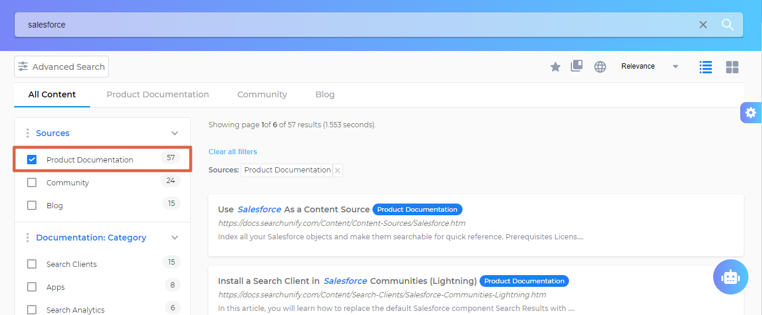
Task: Check the Community source checkbox
Action: 32,182
